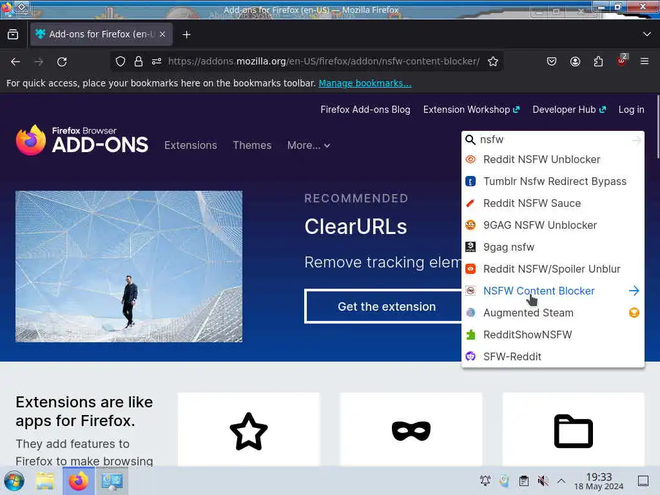
Task: Select NSFW Content Blocker suggestion
Action: pyautogui.click(x=552, y=291)
